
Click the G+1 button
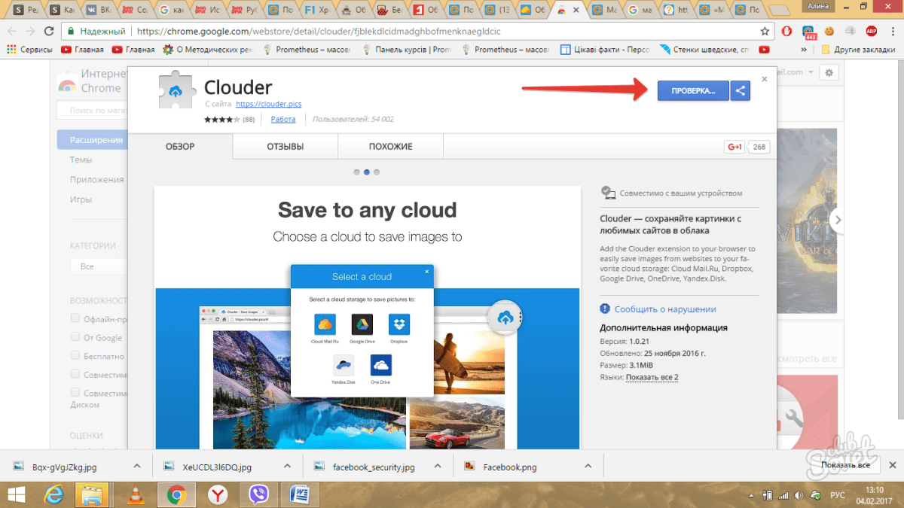pyautogui.click(x=734, y=147)
